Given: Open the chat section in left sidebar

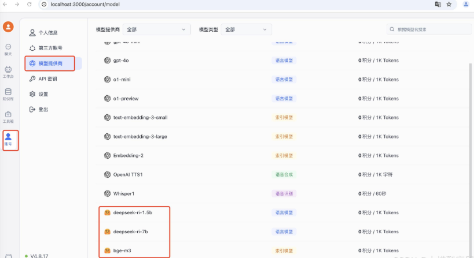Looking at the screenshot, I should (8, 50).
